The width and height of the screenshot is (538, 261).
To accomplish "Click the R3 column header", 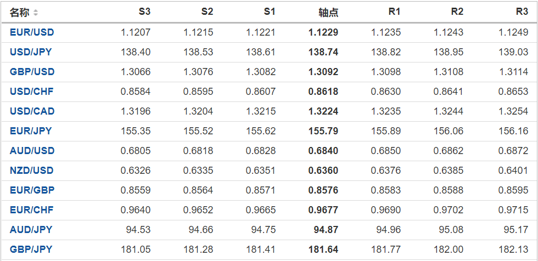I will point(522,12).
